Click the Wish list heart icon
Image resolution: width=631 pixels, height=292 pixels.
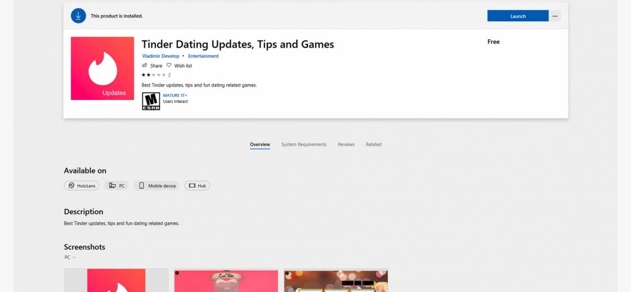click(169, 65)
